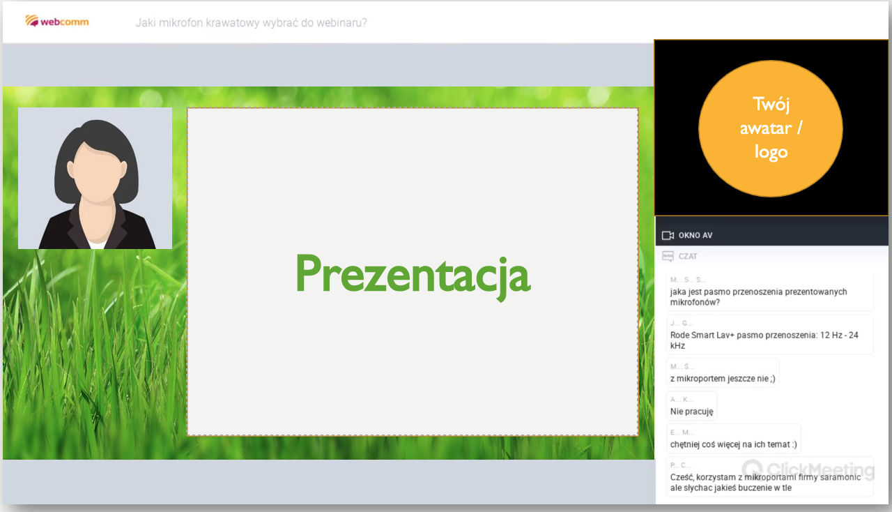Click sender initials 'J... G...' in chat

coord(682,323)
